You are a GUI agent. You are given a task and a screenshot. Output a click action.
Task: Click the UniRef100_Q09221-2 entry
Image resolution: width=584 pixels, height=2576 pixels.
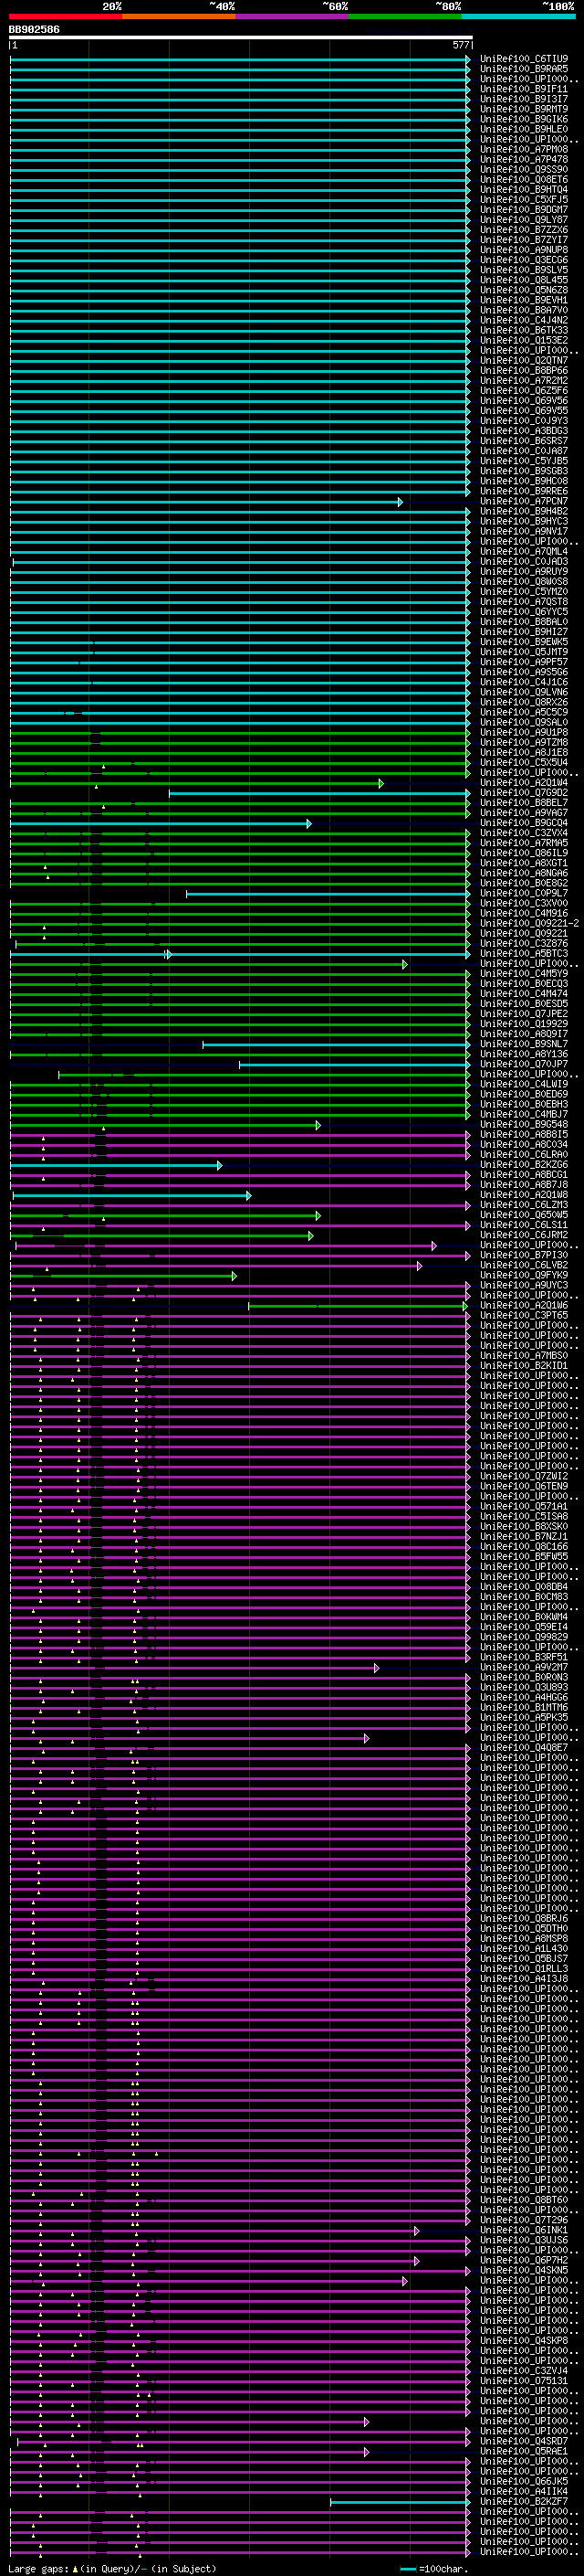[529, 923]
